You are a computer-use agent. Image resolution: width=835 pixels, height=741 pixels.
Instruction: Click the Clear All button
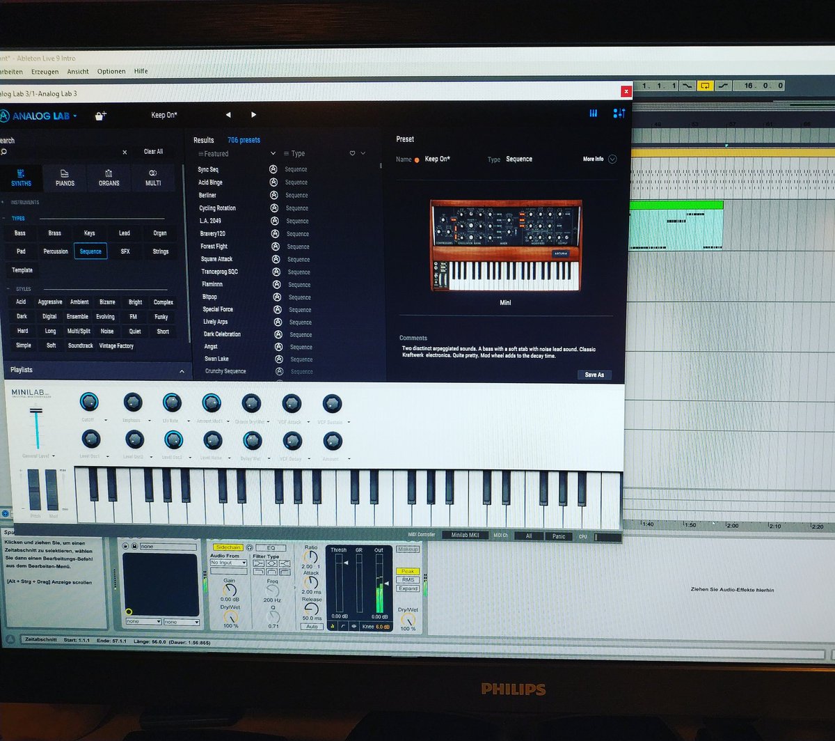pos(154,152)
